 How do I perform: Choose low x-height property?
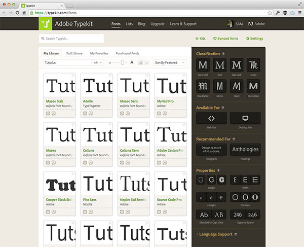[201, 197]
